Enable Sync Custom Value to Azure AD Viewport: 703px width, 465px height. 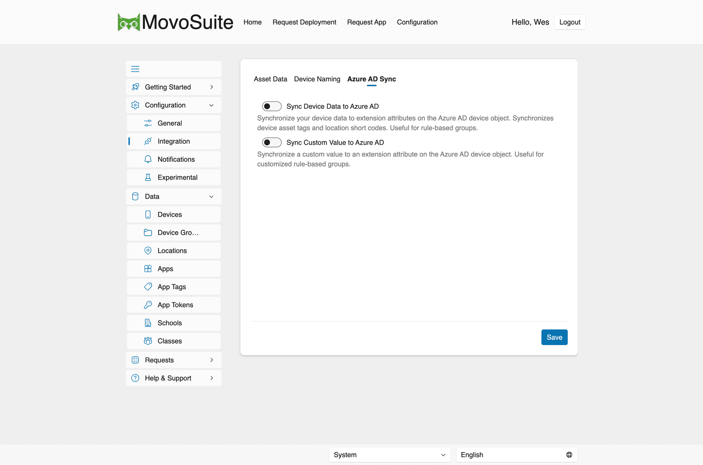click(x=272, y=142)
